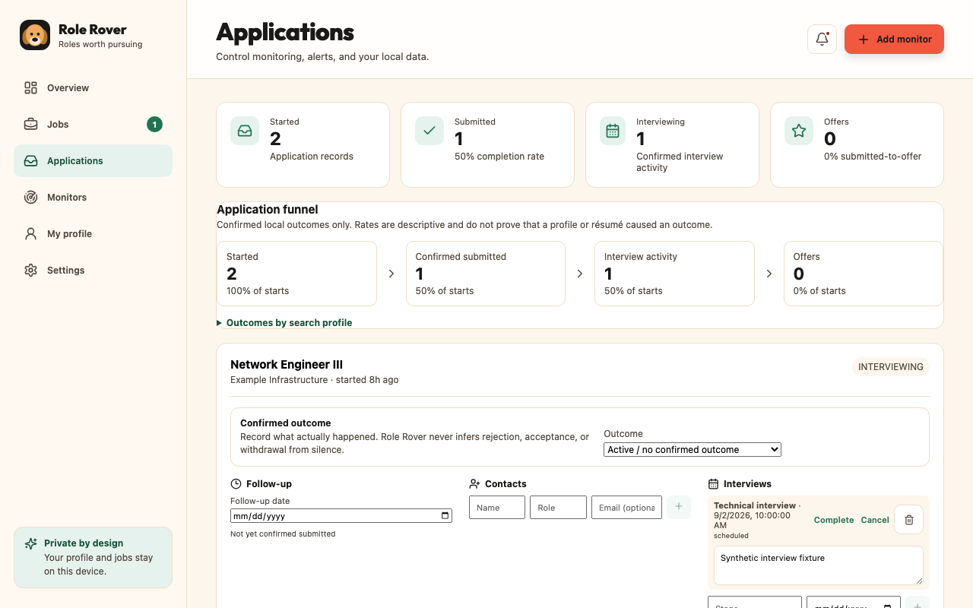Open Settings in the sidebar
Screen dimensions: 973x608
coord(93,271)
